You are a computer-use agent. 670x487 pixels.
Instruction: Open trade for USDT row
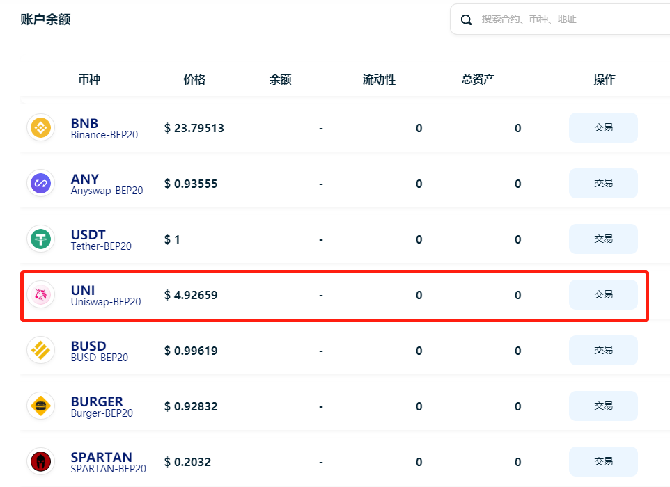click(603, 239)
